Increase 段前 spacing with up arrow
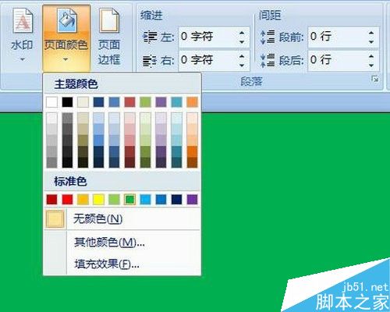 tap(371, 33)
